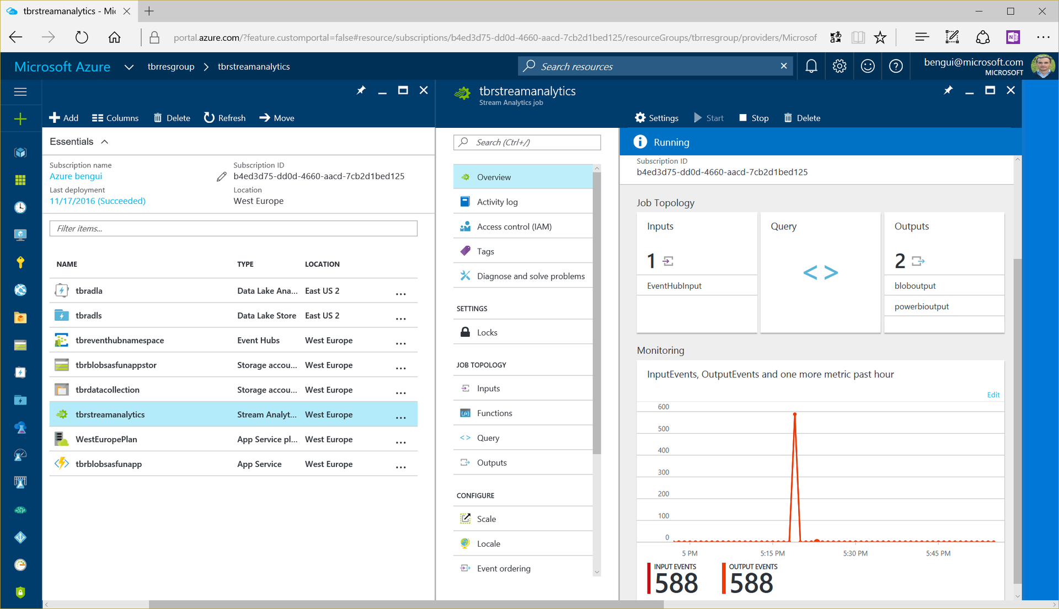Image resolution: width=1059 pixels, height=609 pixels.
Task: Click the globe icon in left sidebar
Action: [20, 290]
